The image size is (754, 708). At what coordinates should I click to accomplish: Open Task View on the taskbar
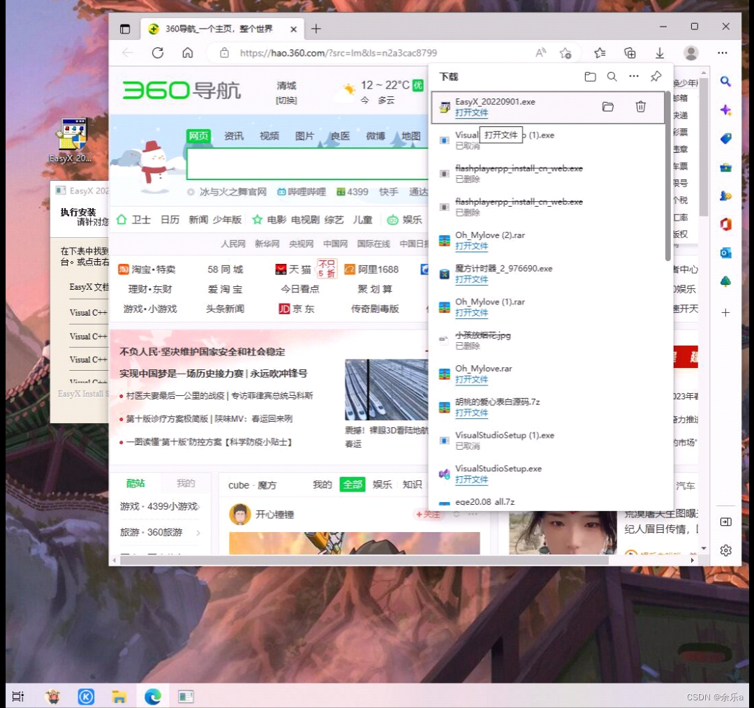click(x=17, y=696)
